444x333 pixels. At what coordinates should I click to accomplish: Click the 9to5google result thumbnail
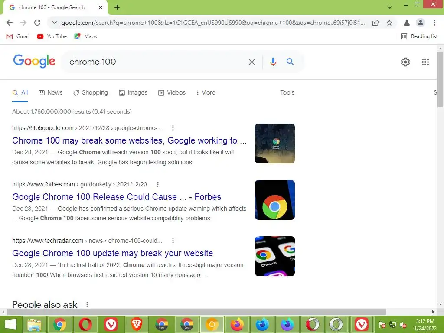[274, 144]
